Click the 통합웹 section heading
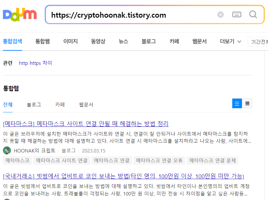Viewport: 268px width, 200px height. pos(11,88)
